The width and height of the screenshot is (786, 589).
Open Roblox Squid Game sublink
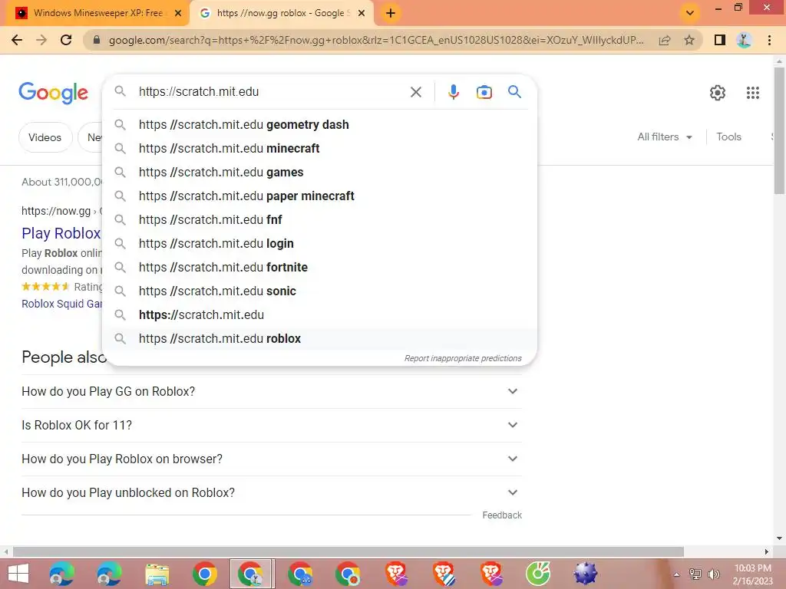[x=61, y=304]
